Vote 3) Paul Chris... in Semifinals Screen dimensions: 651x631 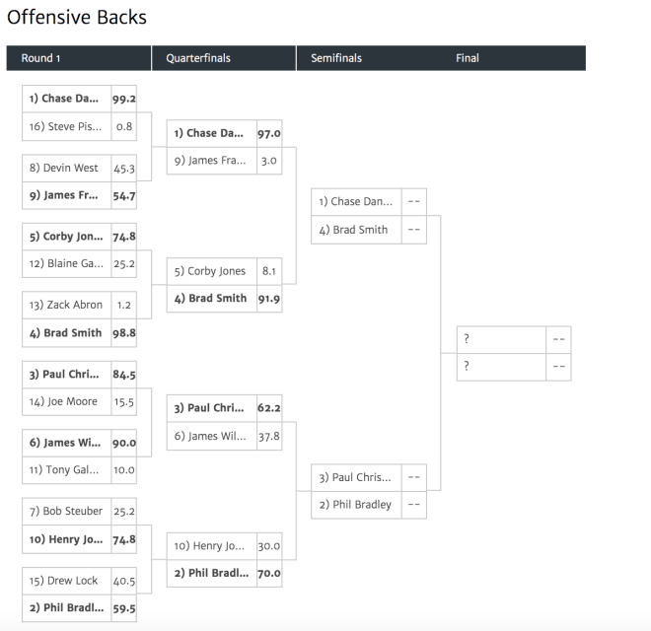tap(369, 478)
